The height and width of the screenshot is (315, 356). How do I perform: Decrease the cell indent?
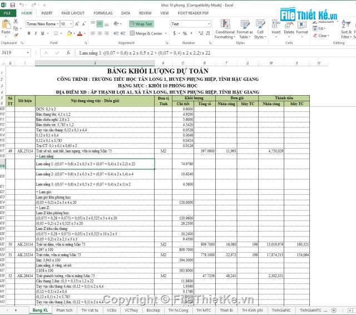click(116, 33)
